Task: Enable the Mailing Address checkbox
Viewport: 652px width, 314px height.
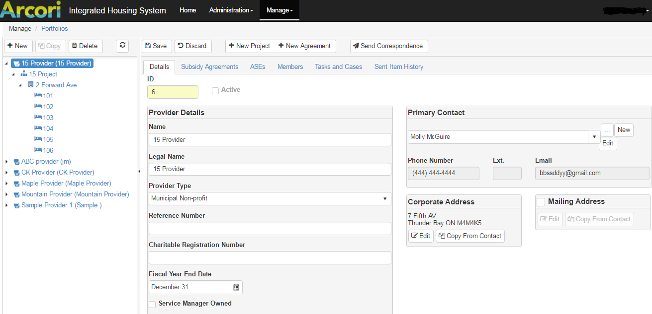Action: 541,202
